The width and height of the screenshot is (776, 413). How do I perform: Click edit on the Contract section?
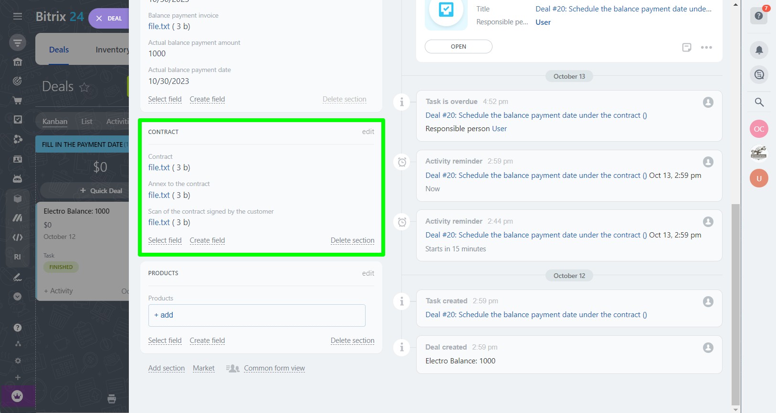tap(368, 132)
